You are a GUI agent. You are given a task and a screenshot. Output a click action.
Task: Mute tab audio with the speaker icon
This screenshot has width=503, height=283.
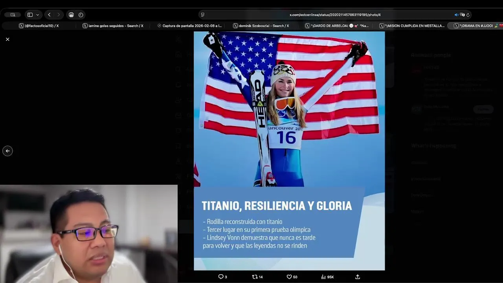[456, 15]
